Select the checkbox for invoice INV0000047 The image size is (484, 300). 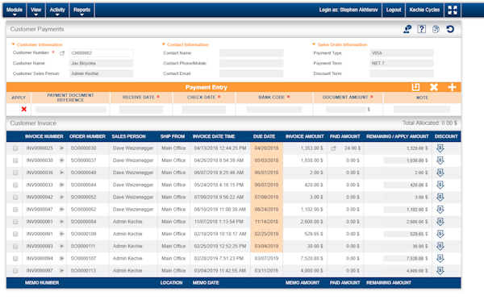pyautogui.click(x=15, y=210)
